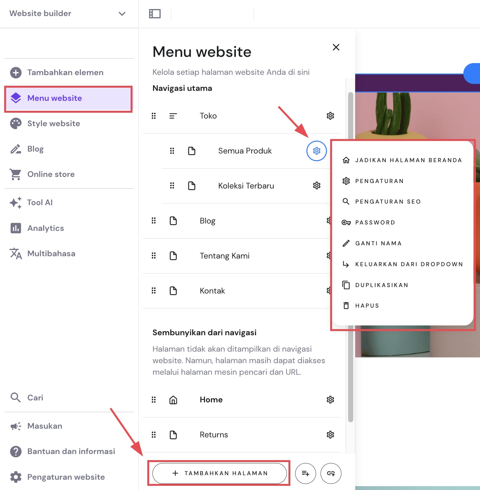Open Tambahkan elemen in sidebar

coord(65,73)
